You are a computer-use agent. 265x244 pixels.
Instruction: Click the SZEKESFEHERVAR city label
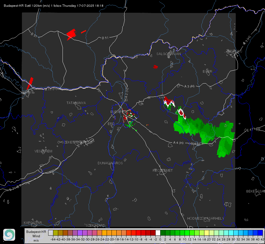(x=77, y=142)
